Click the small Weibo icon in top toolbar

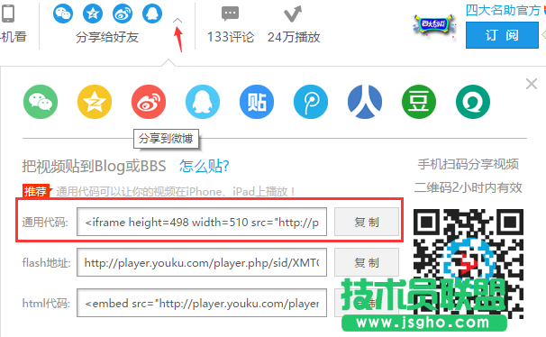point(123,14)
